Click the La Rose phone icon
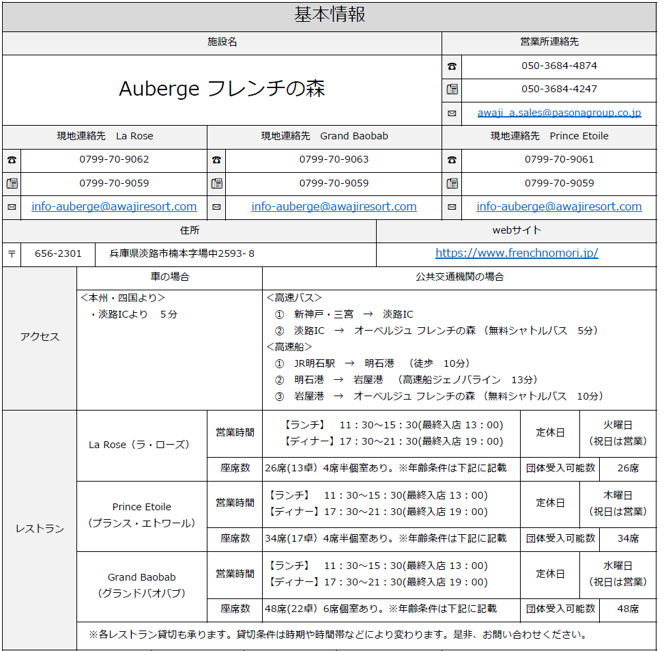 [12, 161]
